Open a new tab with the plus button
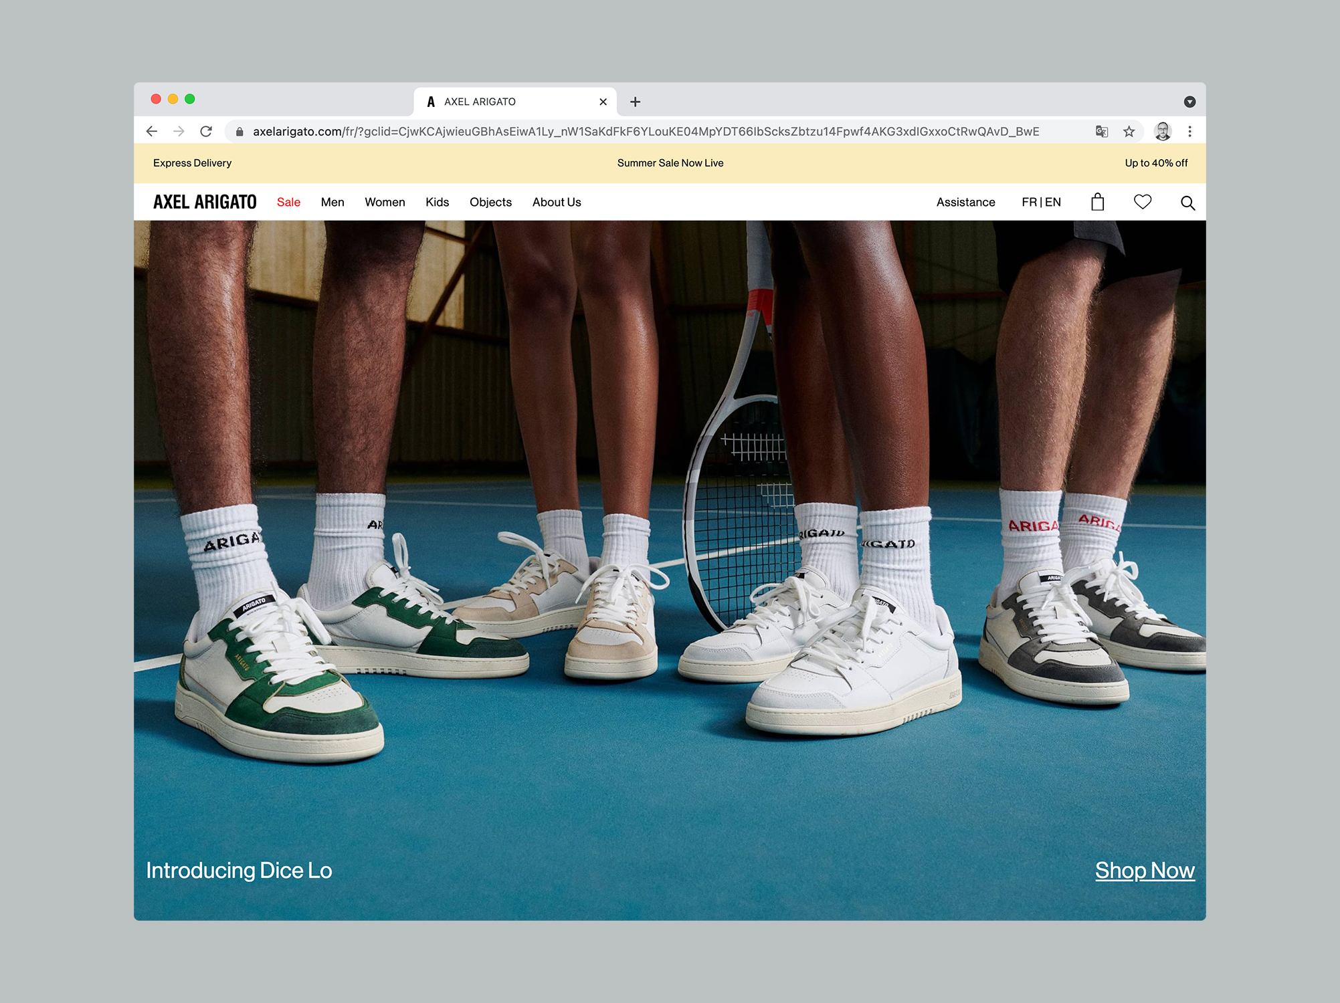The width and height of the screenshot is (1340, 1003). pyautogui.click(x=636, y=102)
